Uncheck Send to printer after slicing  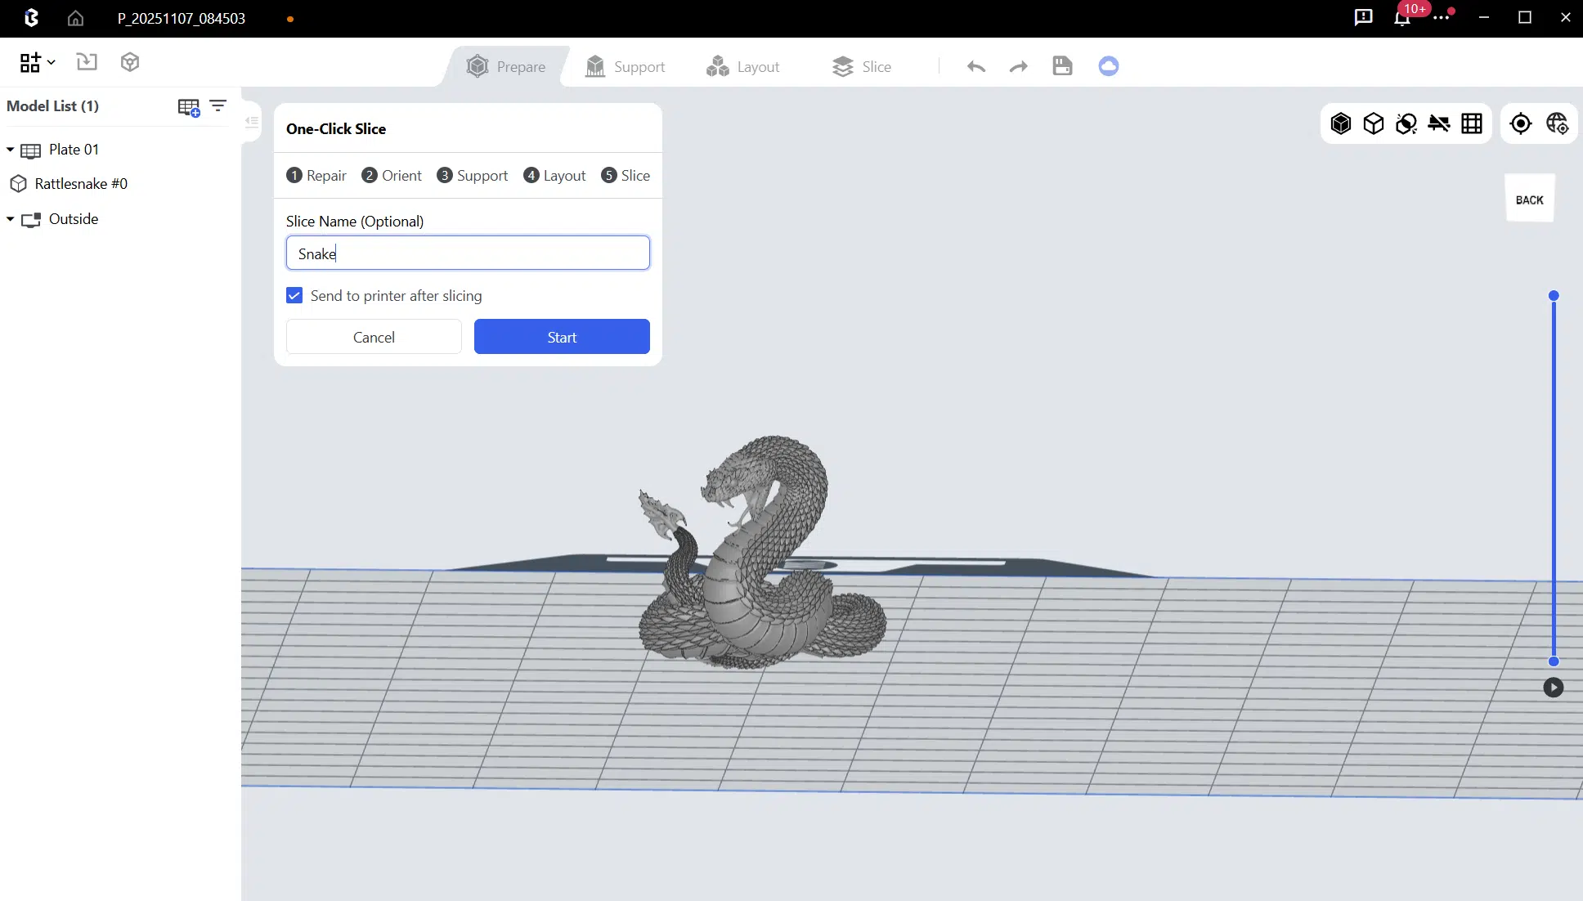(294, 295)
